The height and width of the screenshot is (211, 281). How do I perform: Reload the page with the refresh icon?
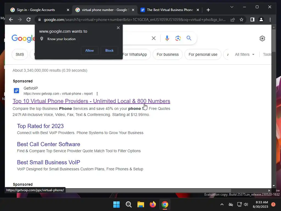pyautogui.click(x=29, y=20)
